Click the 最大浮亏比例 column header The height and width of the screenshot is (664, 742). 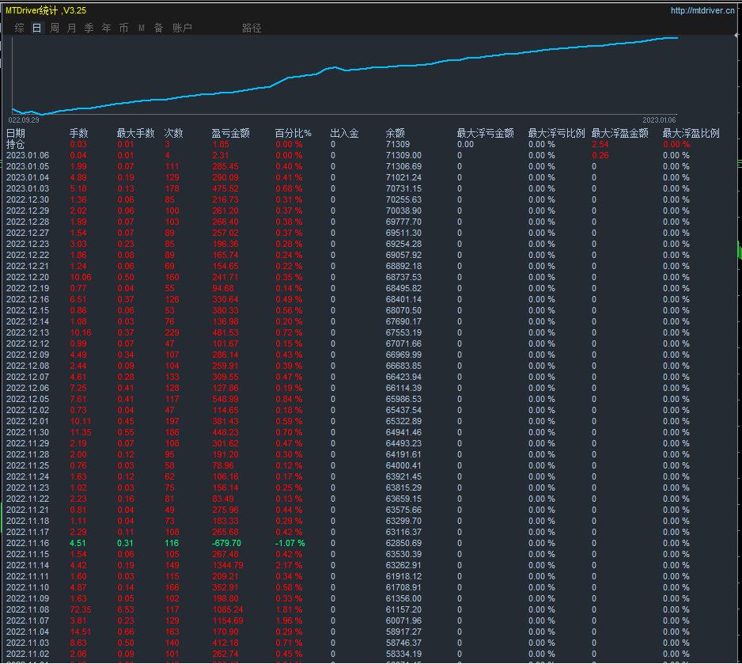[557, 134]
